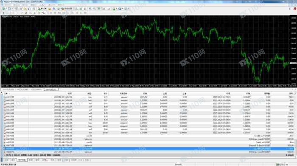This screenshot has width=297, height=166.
Task: Click the order column header
Action: [x=6, y=93]
